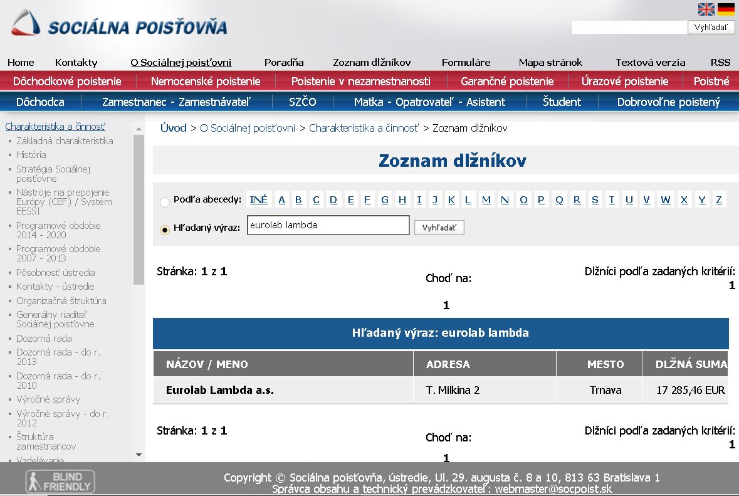
Task: Switch language with the German flag icon
Action: point(726,9)
